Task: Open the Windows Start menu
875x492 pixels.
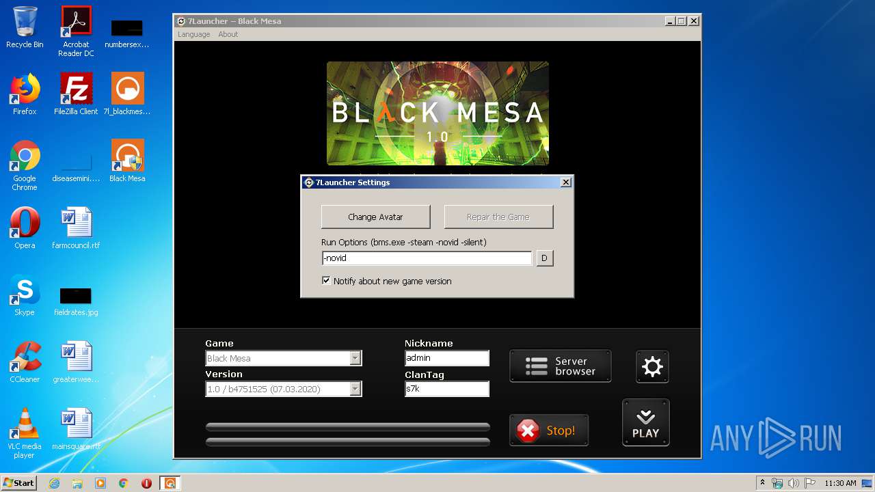Action: click(18, 483)
